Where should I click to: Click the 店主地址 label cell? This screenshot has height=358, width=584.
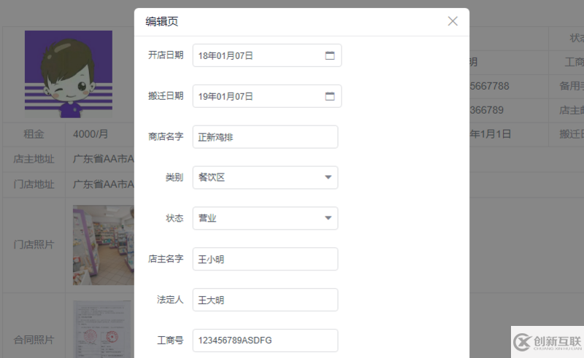(34, 159)
